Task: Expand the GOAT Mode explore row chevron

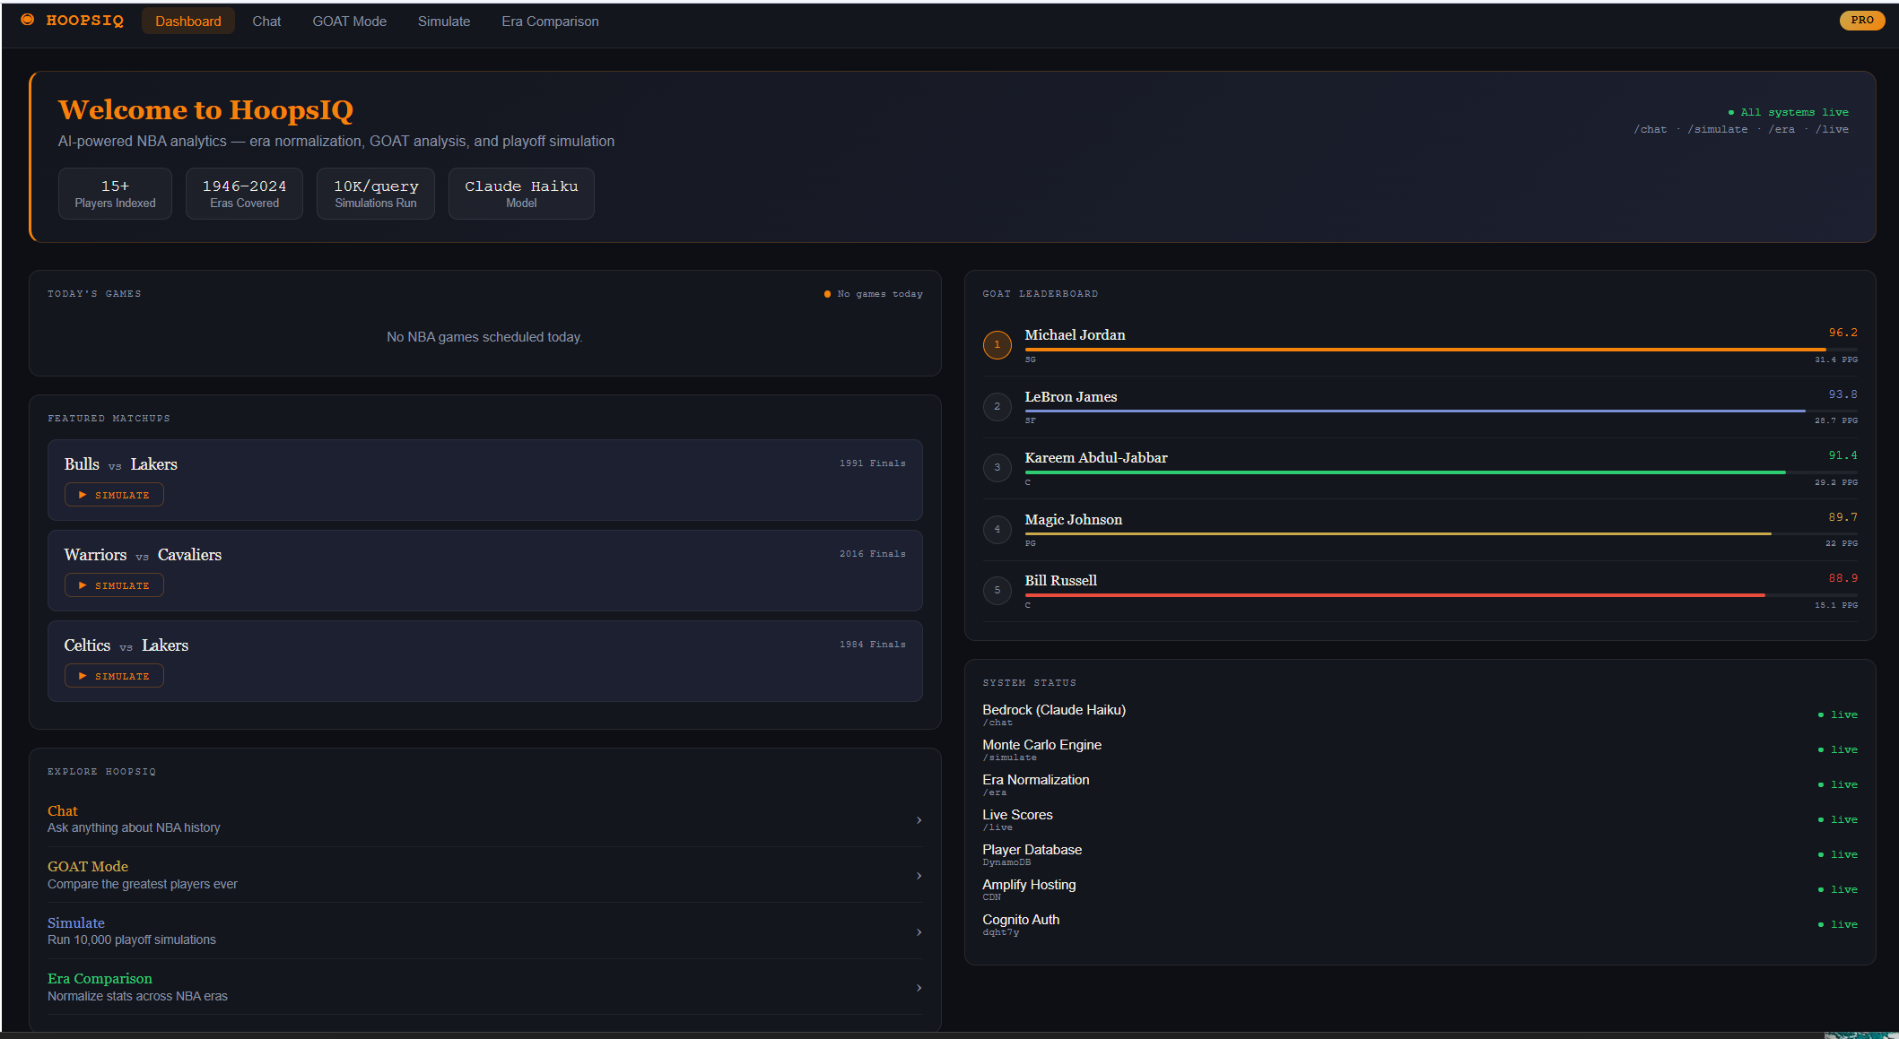Action: (918, 876)
